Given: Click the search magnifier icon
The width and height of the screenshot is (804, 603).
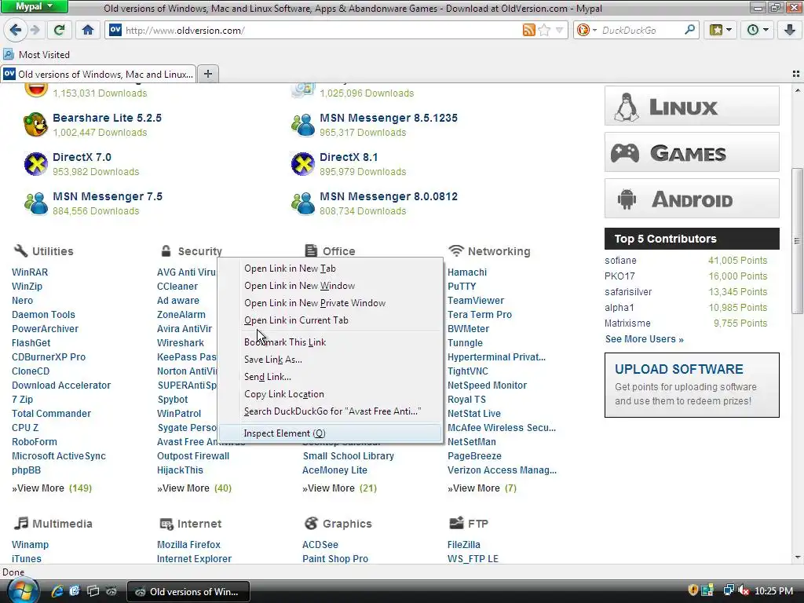Looking at the screenshot, I should [x=689, y=31].
